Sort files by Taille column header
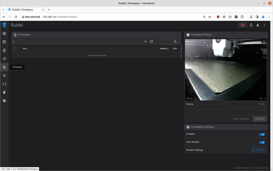The height and width of the screenshot is (171, 273). [x=175, y=49]
